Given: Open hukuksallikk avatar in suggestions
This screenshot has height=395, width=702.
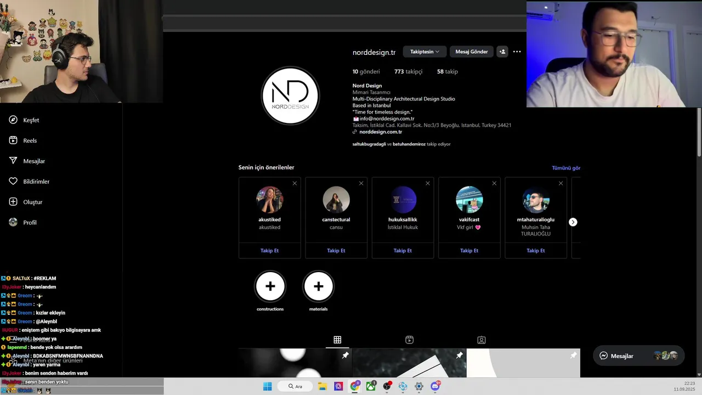Looking at the screenshot, I should coord(403,200).
